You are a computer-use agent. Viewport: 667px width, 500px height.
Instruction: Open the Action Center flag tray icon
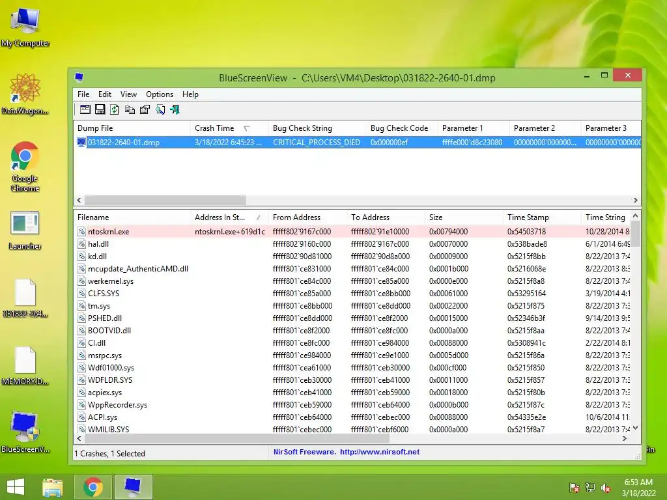click(x=575, y=488)
